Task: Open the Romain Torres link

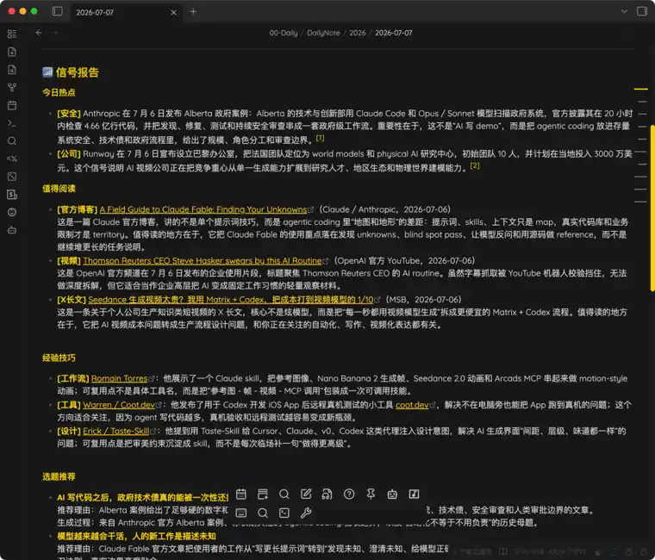Action: coord(120,378)
